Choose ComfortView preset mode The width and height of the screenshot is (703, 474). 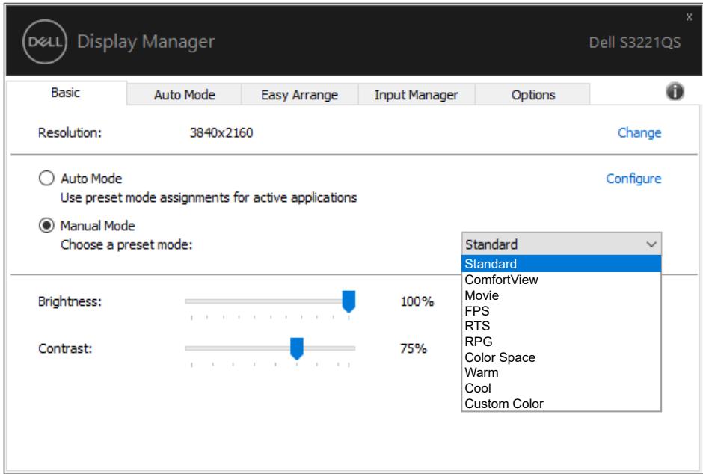tap(562, 280)
